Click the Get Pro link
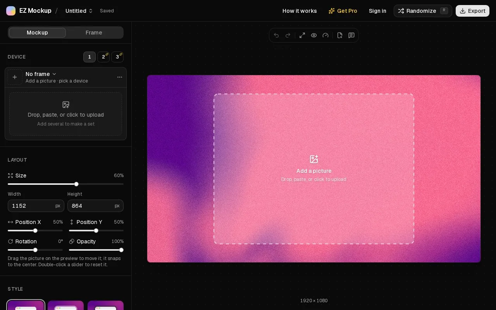 (343, 11)
